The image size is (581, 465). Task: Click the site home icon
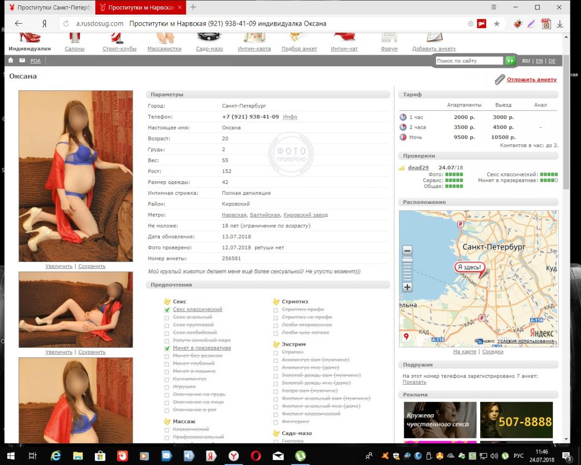(x=11, y=61)
